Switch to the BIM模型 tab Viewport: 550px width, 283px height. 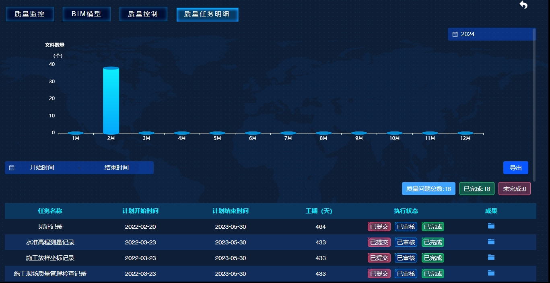(x=87, y=14)
